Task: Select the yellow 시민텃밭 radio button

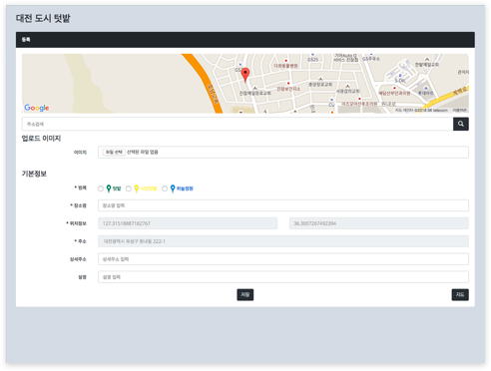Action: (x=129, y=188)
